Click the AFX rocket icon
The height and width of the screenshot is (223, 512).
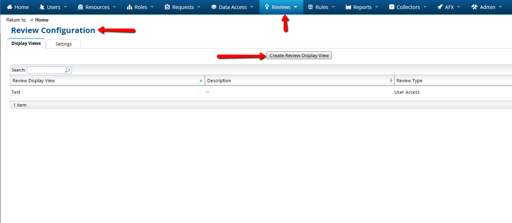440,7
